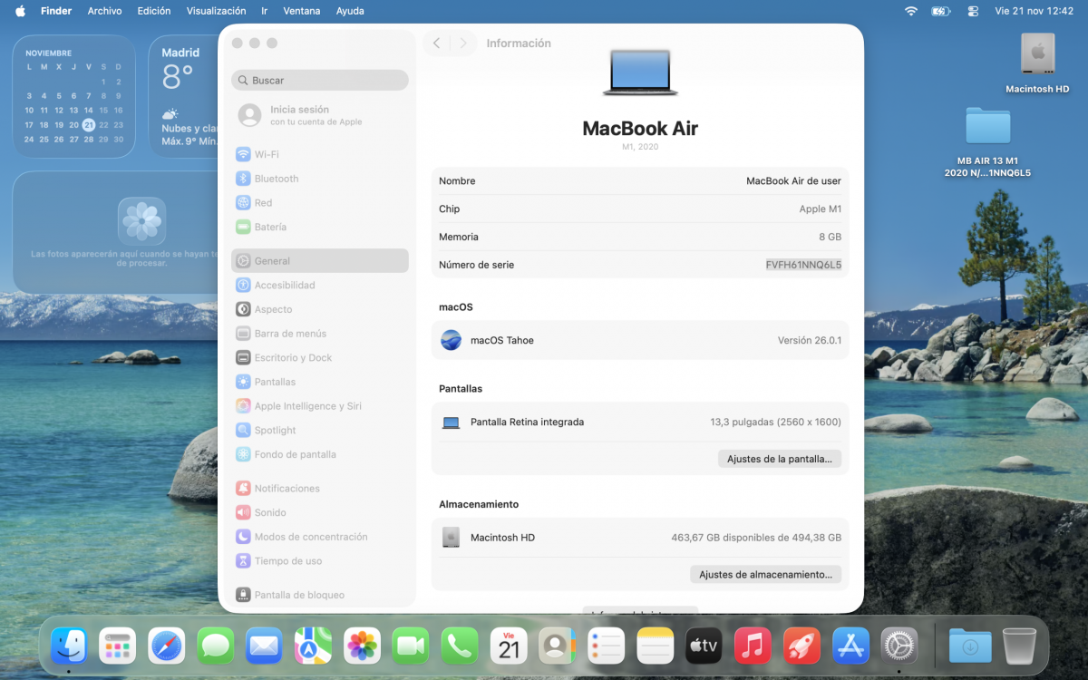Open Batería settings pane
This screenshot has height=680, width=1088.
point(269,227)
